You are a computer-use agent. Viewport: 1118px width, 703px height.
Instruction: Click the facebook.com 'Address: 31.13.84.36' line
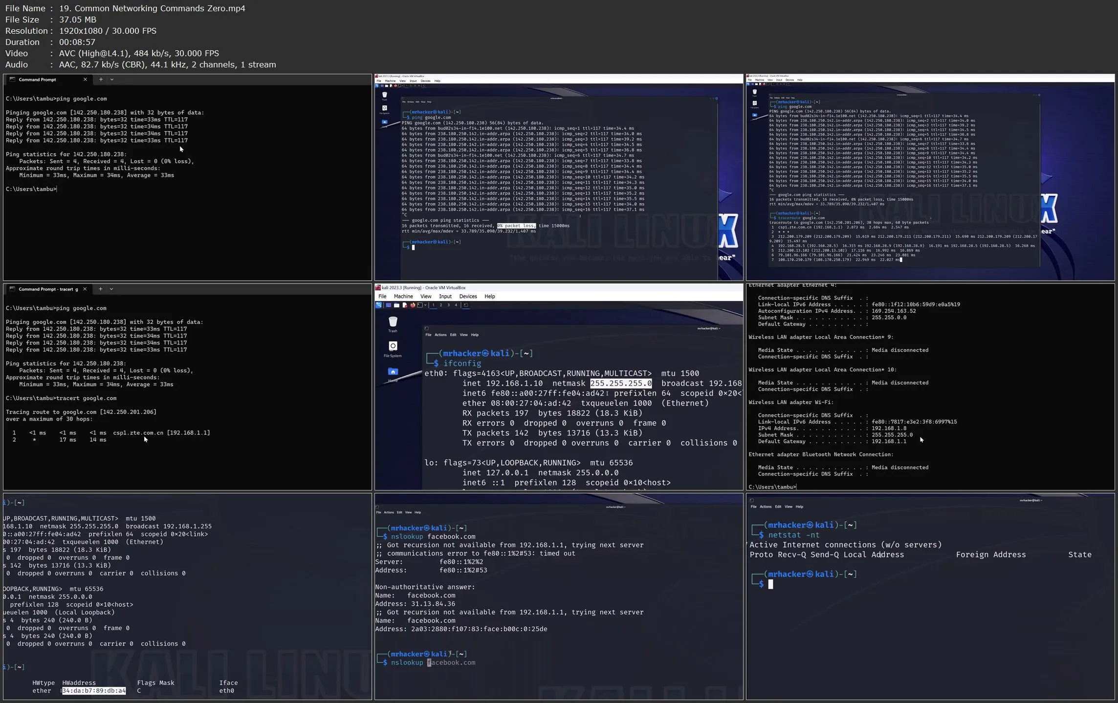tap(415, 604)
